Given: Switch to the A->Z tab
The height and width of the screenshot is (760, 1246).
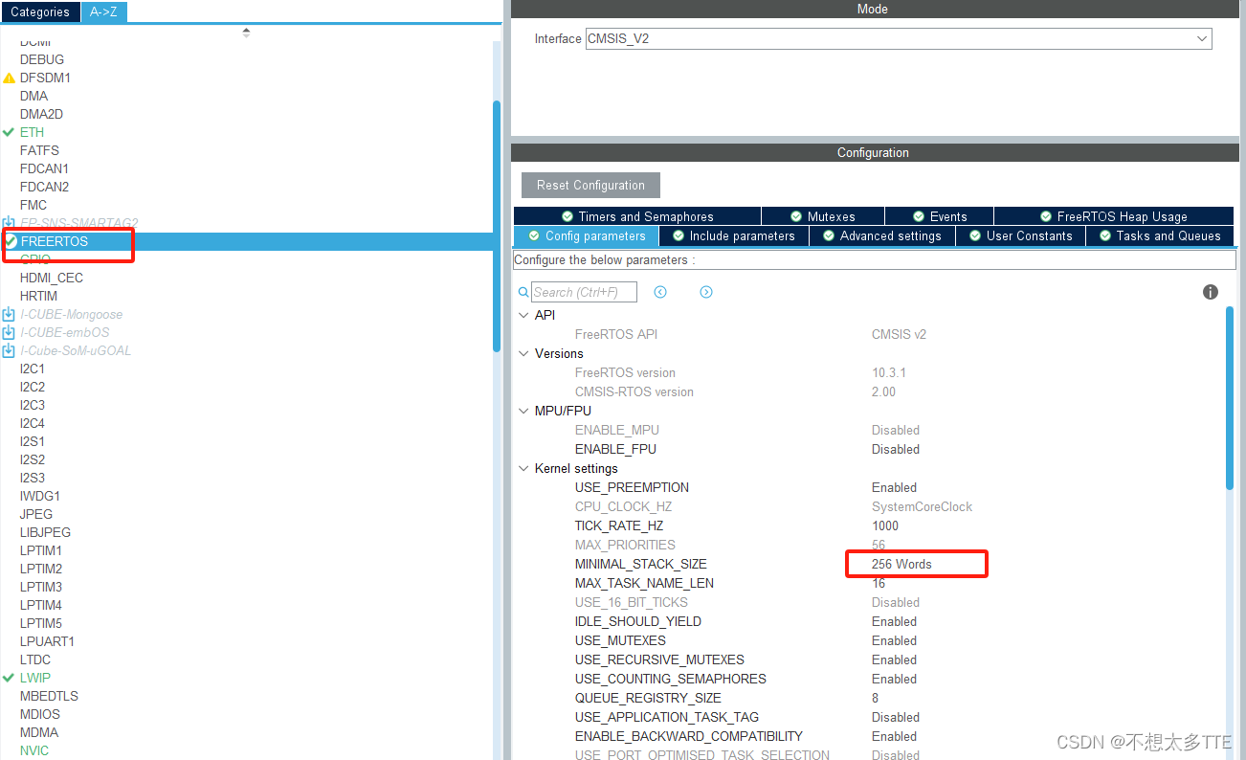Looking at the screenshot, I should [104, 11].
